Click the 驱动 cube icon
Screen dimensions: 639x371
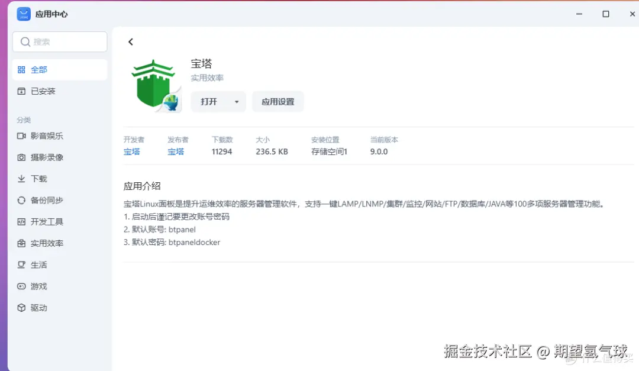click(22, 308)
